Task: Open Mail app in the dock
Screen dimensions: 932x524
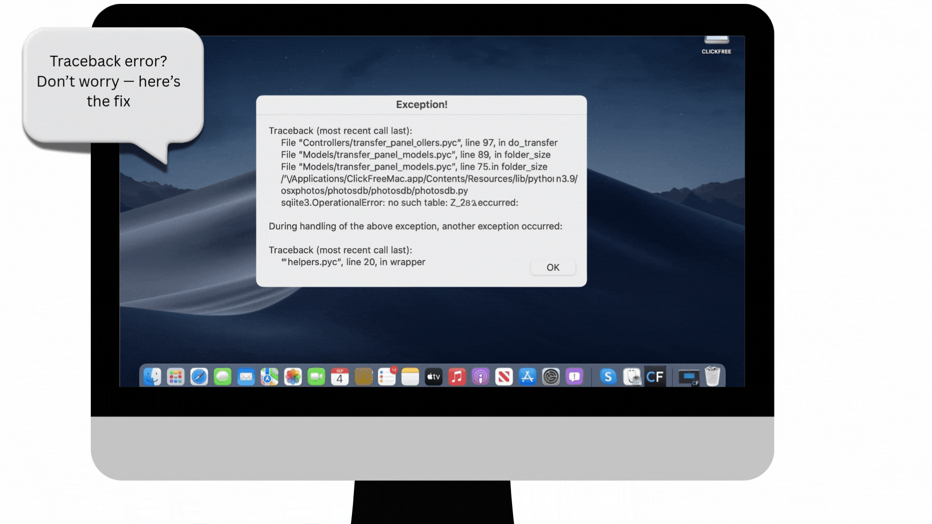Action: (x=246, y=377)
